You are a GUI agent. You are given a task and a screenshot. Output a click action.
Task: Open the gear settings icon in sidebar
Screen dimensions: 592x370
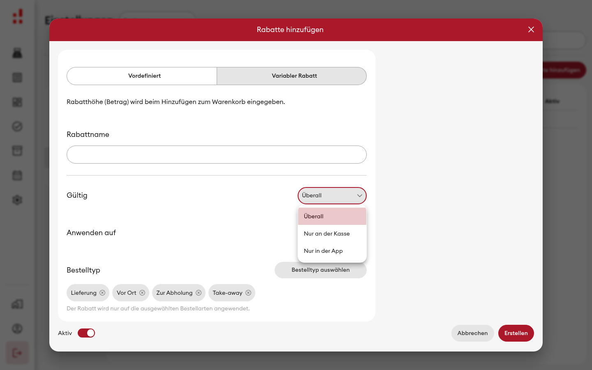(17, 200)
